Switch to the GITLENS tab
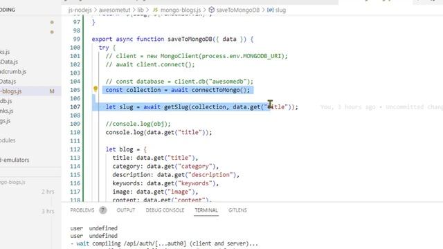 click(x=237, y=210)
